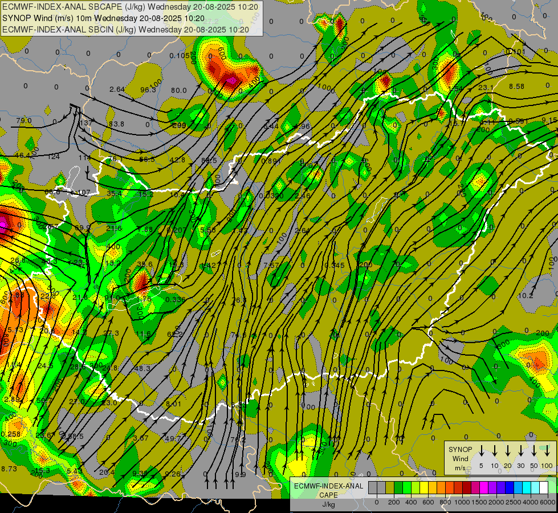
Task: Click the map value '80.0'
Action: pos(178,91)
